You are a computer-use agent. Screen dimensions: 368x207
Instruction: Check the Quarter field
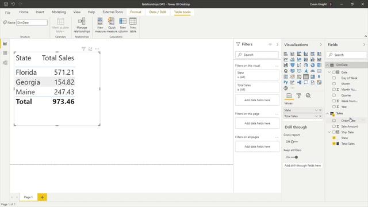coord(334,95)
